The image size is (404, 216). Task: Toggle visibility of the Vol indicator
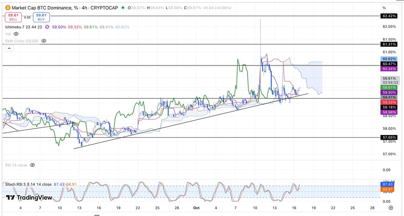[16, 34]
